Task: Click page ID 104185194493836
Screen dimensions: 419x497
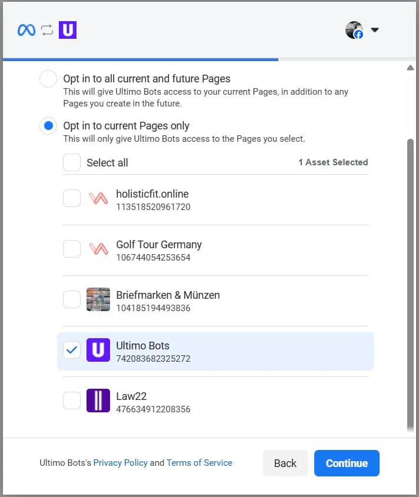Action: point(153,308)
